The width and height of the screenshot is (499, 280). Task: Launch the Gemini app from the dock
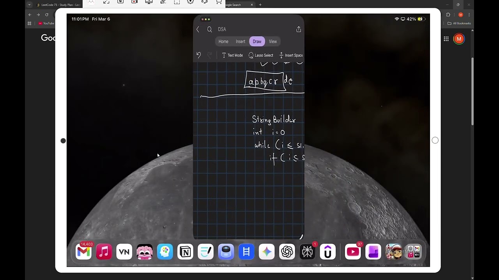(267, 252)
